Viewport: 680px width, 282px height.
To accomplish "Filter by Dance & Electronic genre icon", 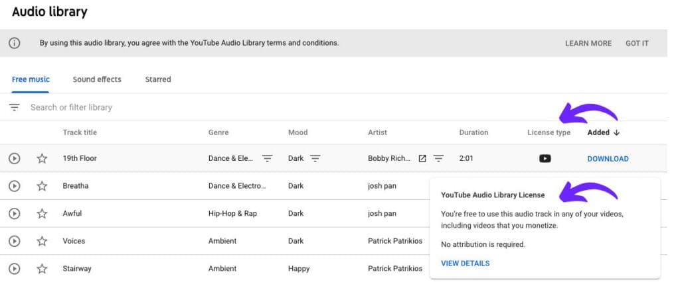I will coord(268,158).
